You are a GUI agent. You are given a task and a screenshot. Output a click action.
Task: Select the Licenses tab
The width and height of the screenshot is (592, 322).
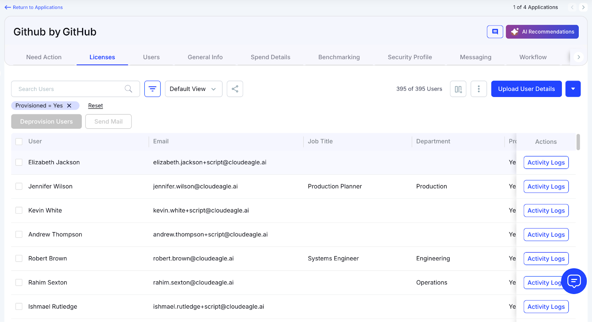click(x=102, y=57)
